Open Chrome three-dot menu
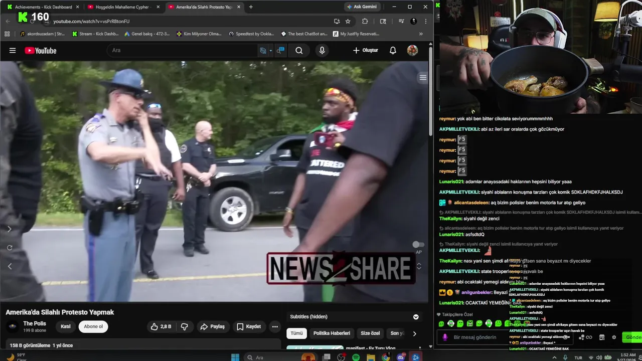The width and height of the screenshot is (642, 361). 425,21
